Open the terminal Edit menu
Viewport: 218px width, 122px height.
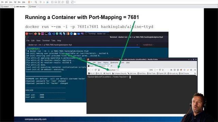pos(33,41)
